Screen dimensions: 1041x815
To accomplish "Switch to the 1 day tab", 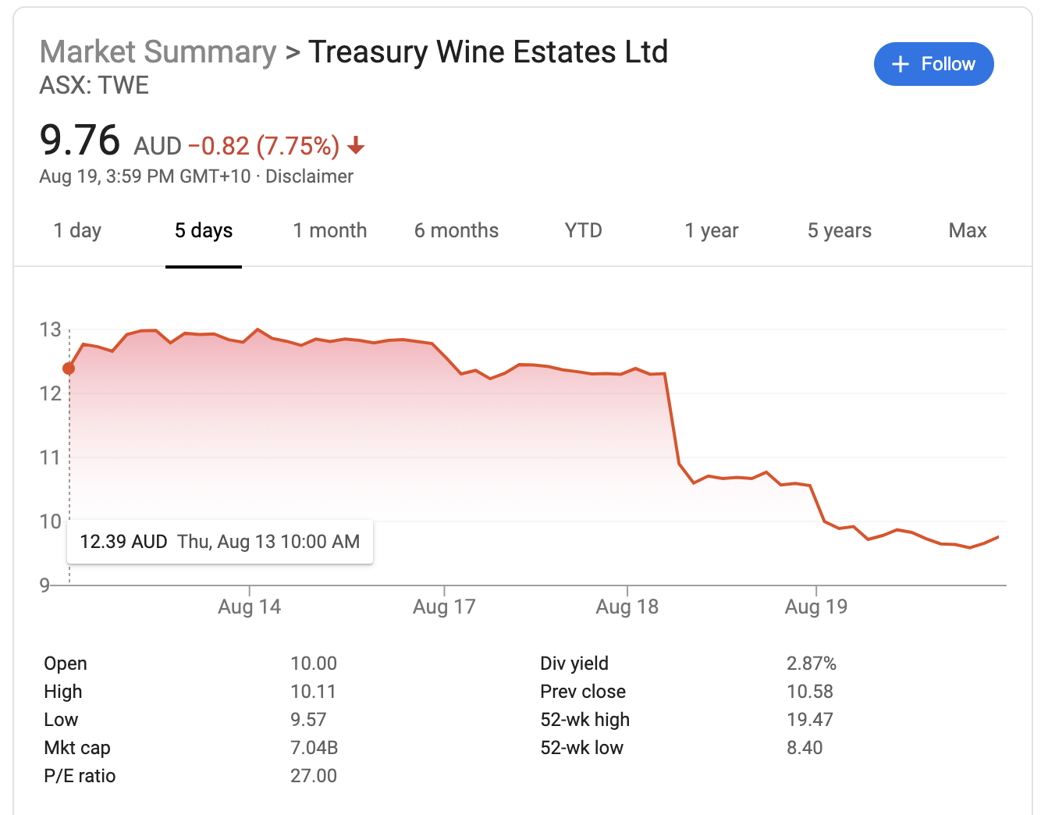I will coord(77,231).
